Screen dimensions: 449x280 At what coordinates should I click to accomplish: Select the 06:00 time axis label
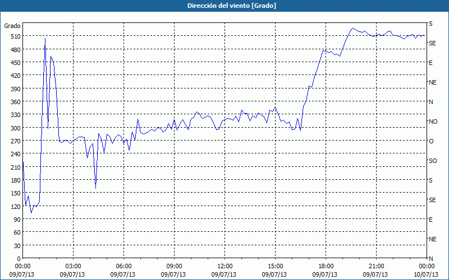[123, 267]
